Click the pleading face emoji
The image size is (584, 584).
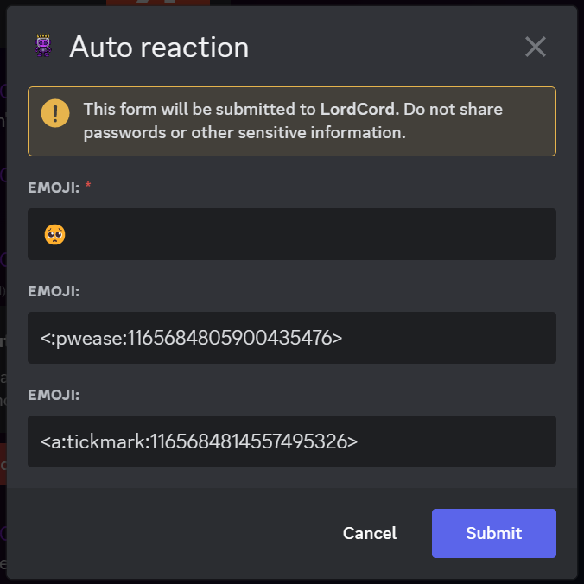coord(55,234)
